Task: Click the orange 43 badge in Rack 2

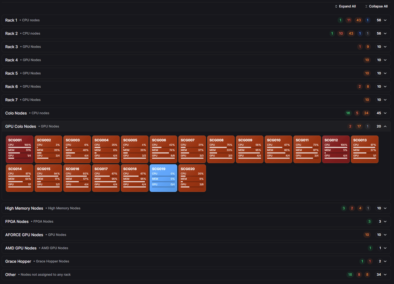Action: point(351,33)
